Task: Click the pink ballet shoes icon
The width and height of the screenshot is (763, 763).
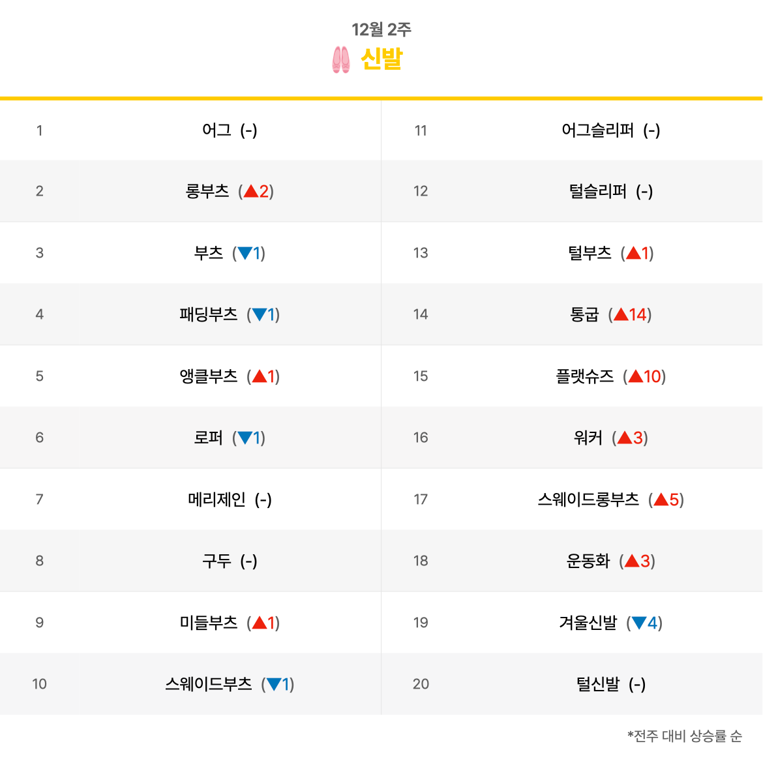Action: point(340,60)
